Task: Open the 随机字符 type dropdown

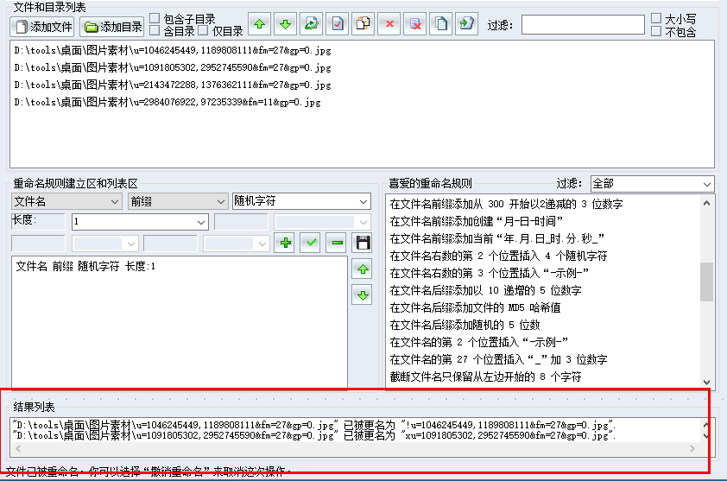Action: 301,201
